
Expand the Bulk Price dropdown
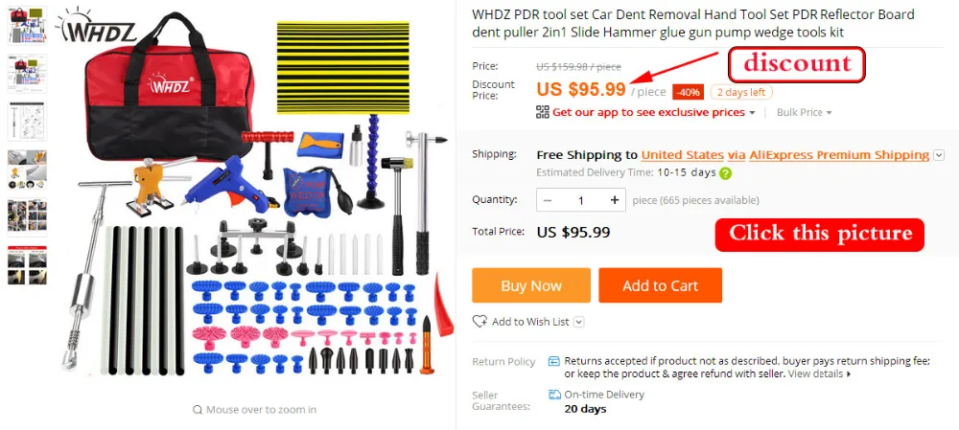click(804, 112)
